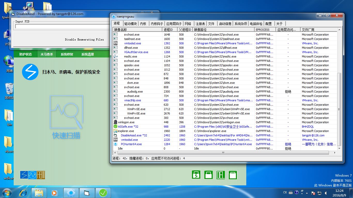Viewport: 353px width, 198px height.
Task: Select the audiodg.exe process row
Action: coord(225,92)
